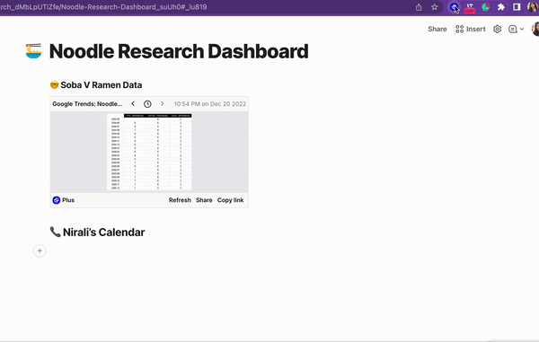Refresh the Google Trends snapshot
The height and width of the screenshot is (342, 539).
pos(180,200)
